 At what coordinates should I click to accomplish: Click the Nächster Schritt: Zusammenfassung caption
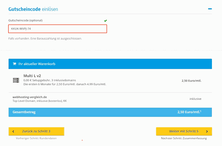184,138
